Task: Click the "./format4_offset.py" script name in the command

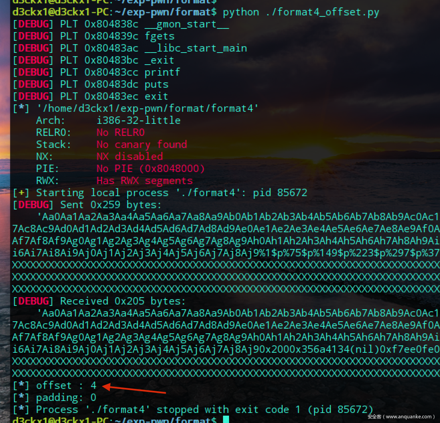Action: pyautogui.click(x=322, y=12)
